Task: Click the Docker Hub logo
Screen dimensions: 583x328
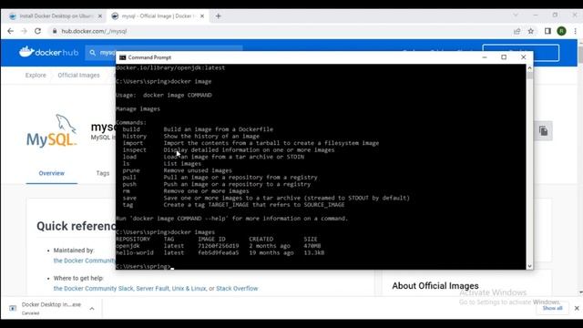Action: click(x=48, y=52)
